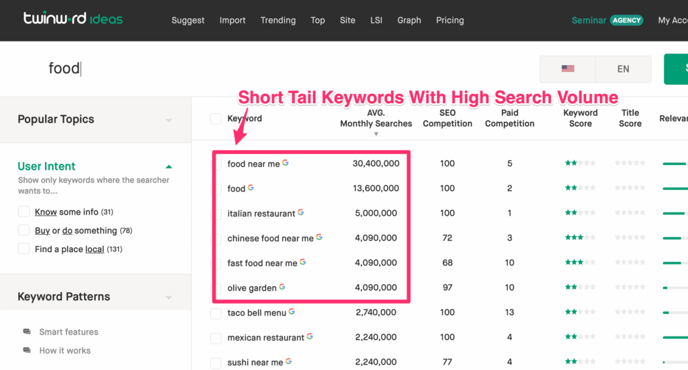Open the Site menu item

[347, 20]
